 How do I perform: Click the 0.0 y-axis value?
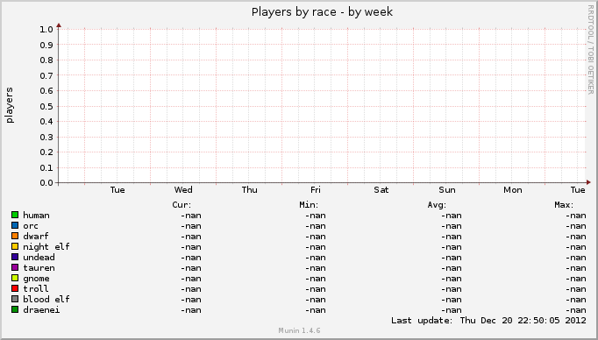[46, 183]
